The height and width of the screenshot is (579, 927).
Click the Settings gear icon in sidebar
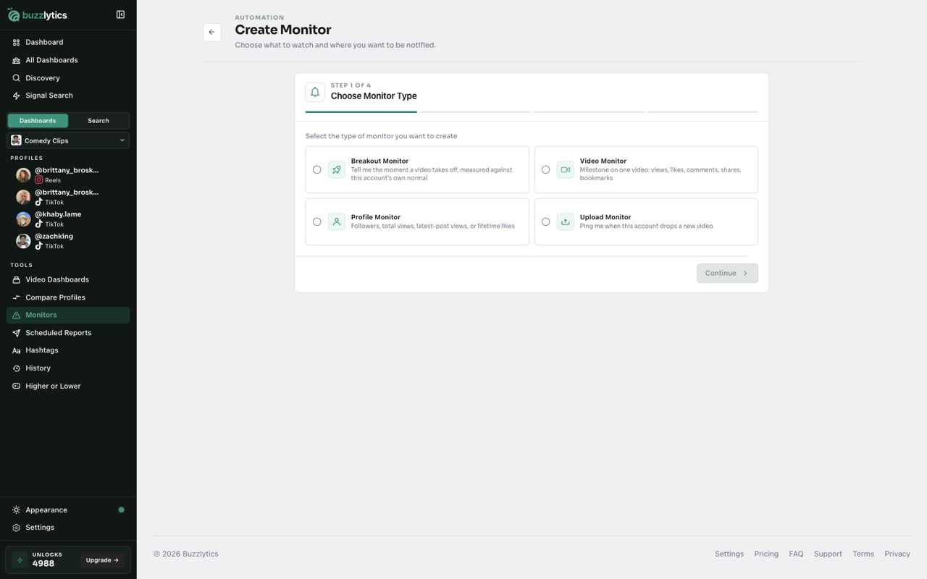(16, 528)
